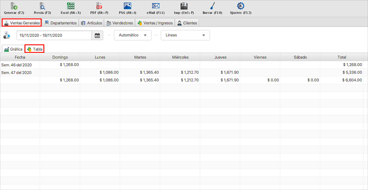Open the Previa (F3) preview icon
The image size is (368, 190).
[x=42, y=6]
